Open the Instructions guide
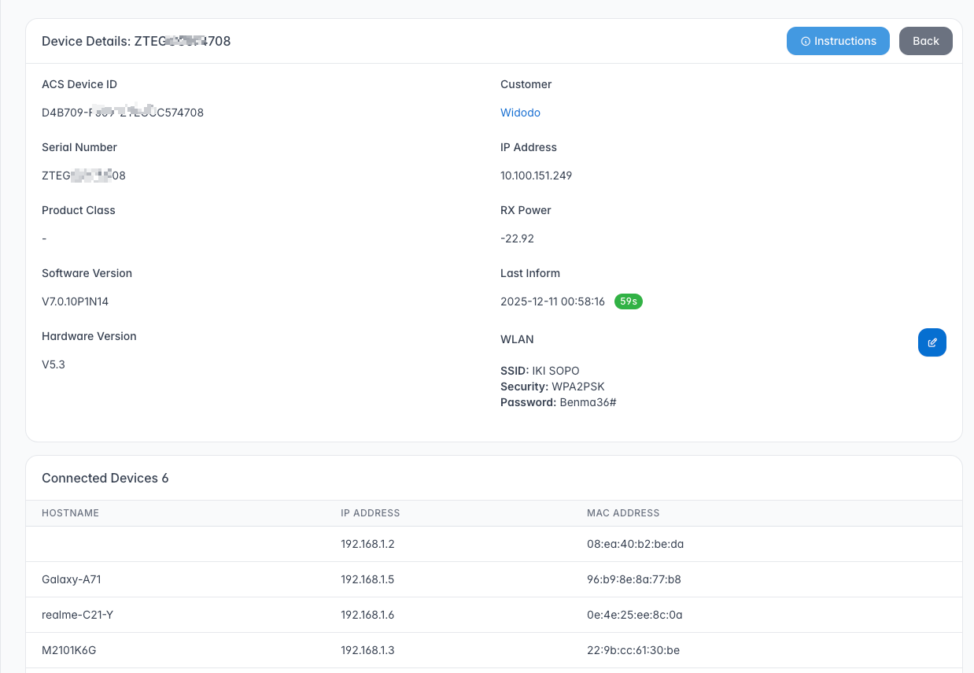The width and height of the screenshot is (974, 673). pyautogui.click(x=838, y=41)
